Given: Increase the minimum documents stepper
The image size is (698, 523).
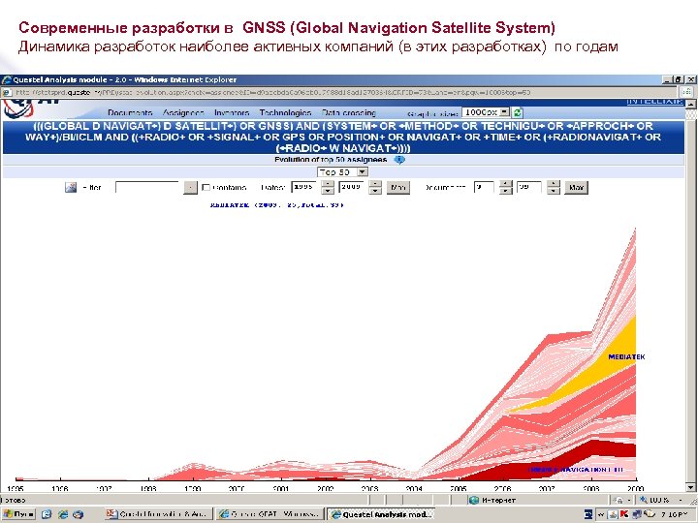Looking at the screenshot, I should tap(506, 184).
